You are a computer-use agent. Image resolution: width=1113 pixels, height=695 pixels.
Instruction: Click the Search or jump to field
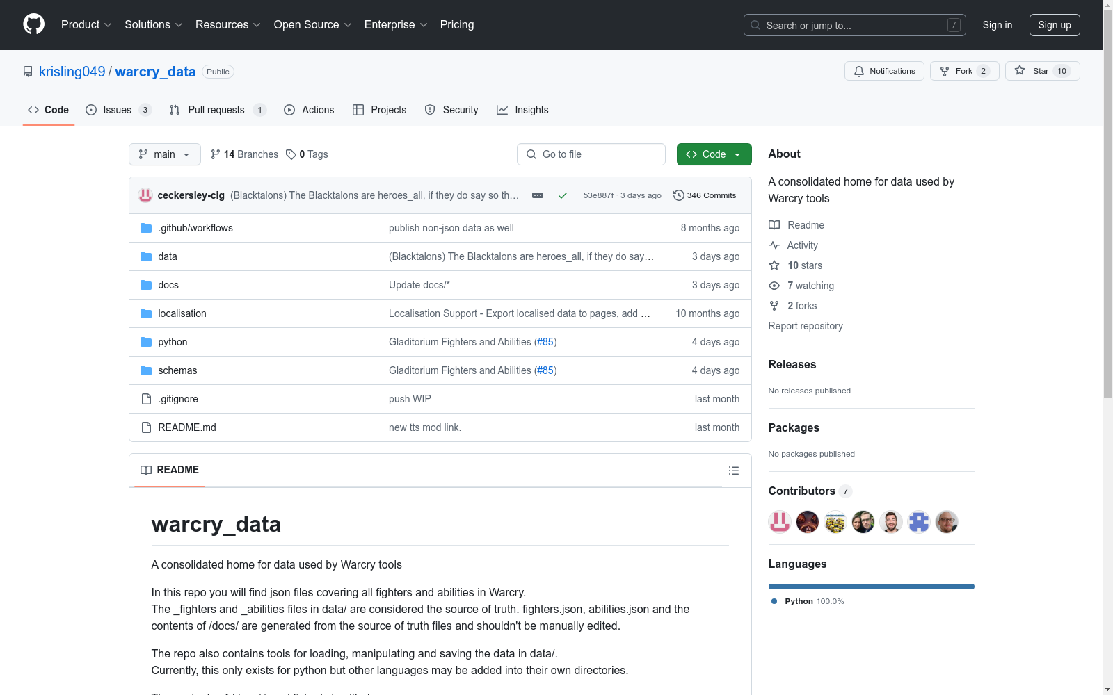(x=855, y=25)
